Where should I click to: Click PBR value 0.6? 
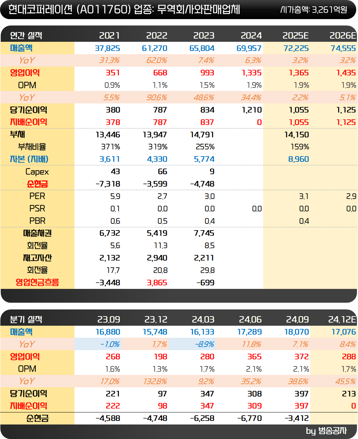(x=115, y=221)
